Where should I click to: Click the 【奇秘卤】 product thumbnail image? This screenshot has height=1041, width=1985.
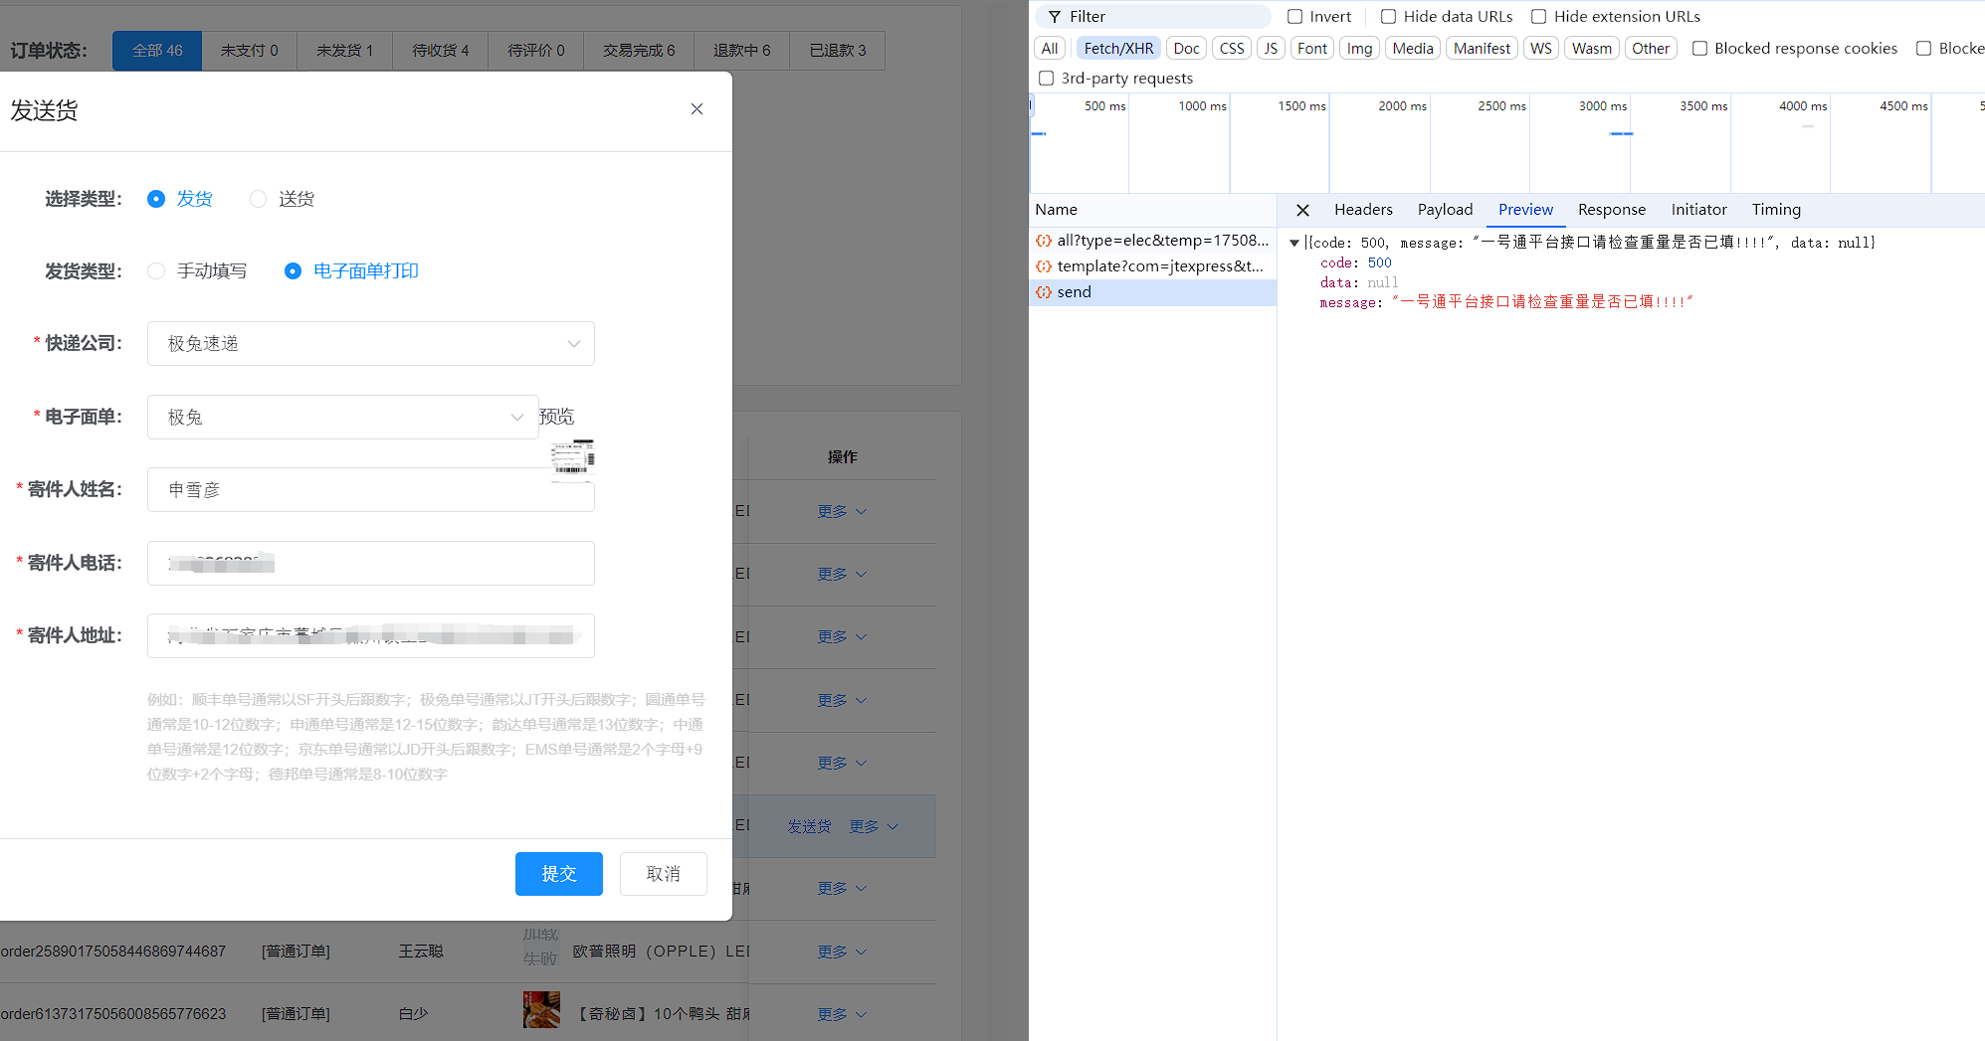click(x=541, y=1010)
